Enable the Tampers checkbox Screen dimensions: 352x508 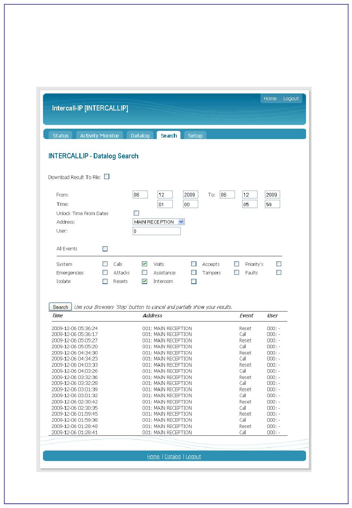pyautogui.click(x=236, y=273)
